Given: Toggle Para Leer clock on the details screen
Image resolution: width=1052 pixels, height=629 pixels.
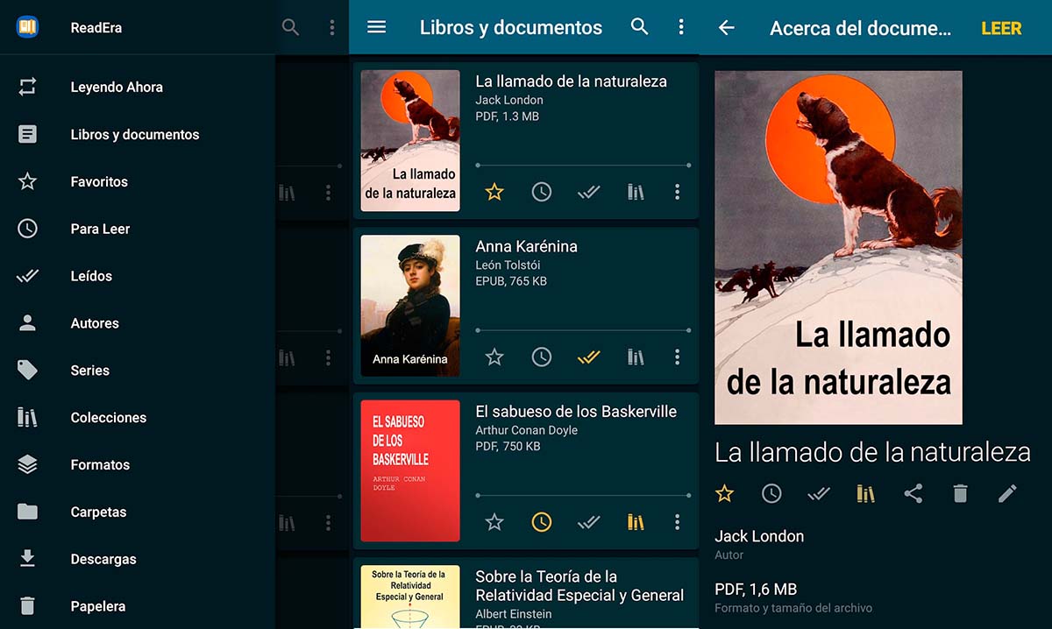Looking at the screenshot, I should [771, 494].
